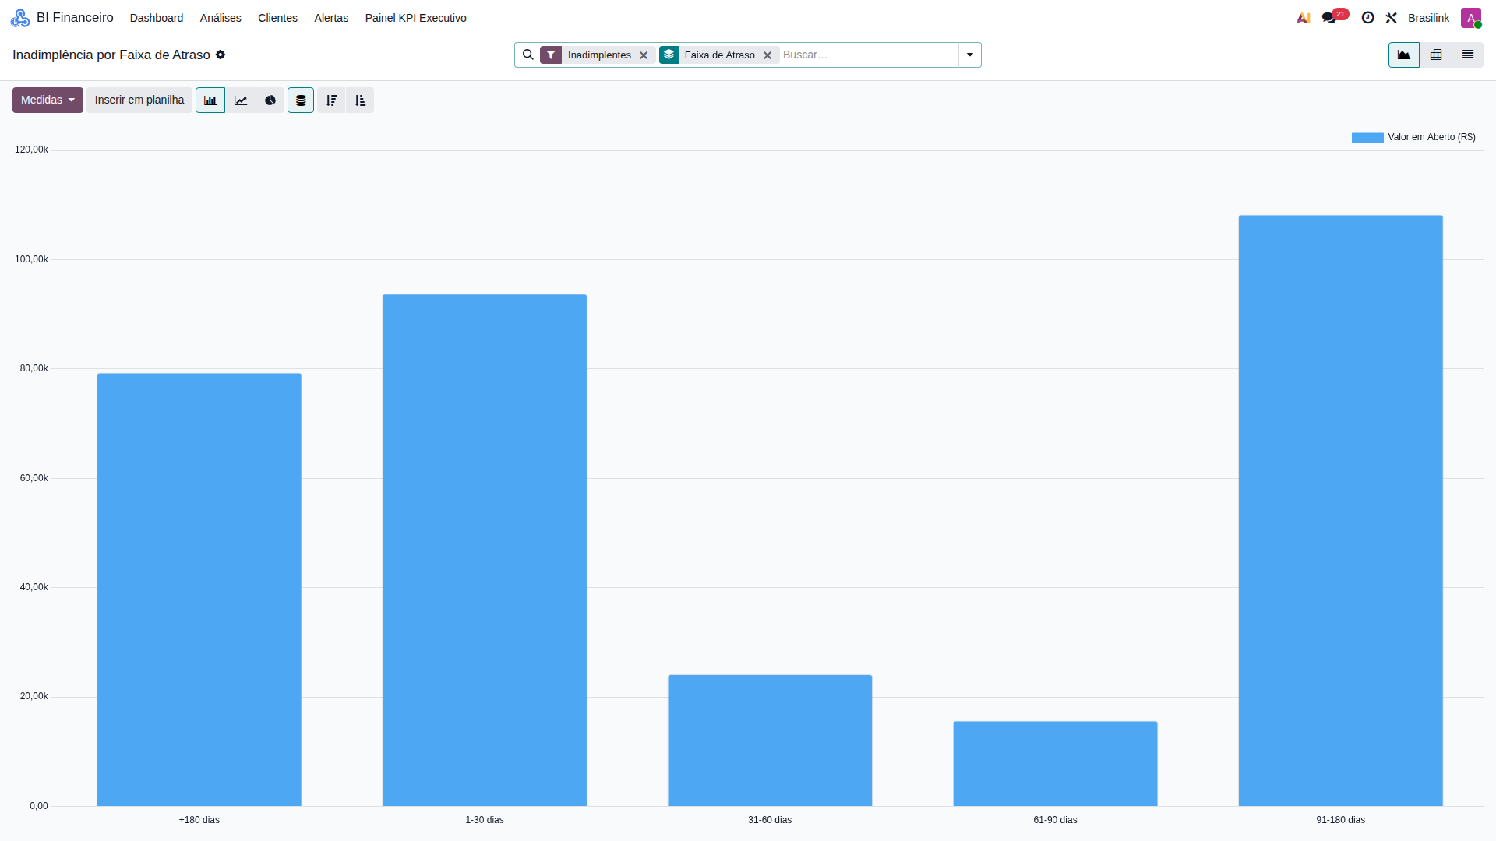Click the +180 dias axis label
The width and height of the screenshot is (1496, 841).
coord(199,820)
